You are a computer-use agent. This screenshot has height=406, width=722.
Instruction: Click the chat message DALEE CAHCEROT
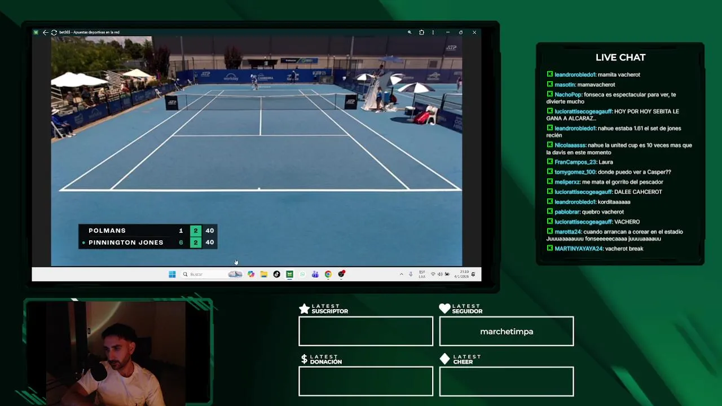tap(638, 192)
